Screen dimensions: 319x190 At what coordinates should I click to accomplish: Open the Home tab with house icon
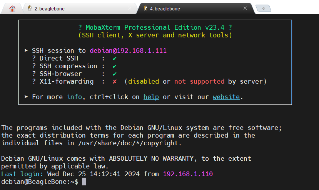pyautogui.click(x=12, y=8)
